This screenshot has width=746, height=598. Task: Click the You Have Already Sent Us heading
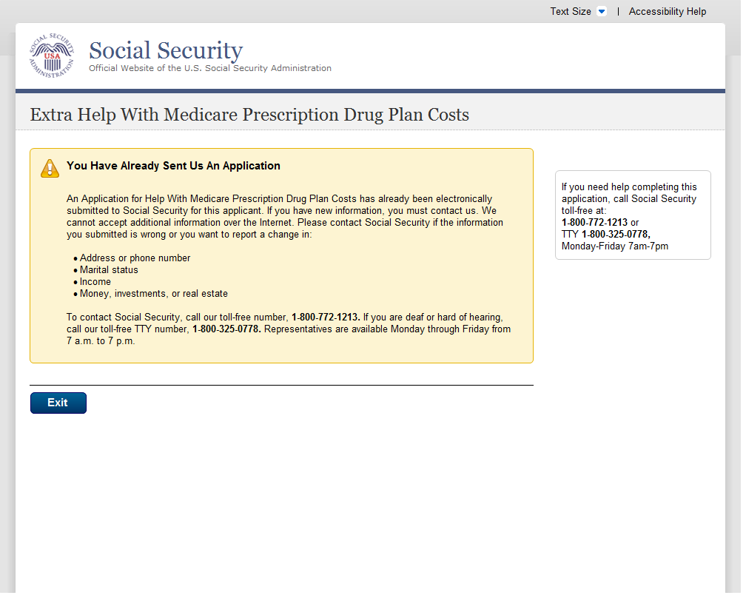click(x=173, y=166)
